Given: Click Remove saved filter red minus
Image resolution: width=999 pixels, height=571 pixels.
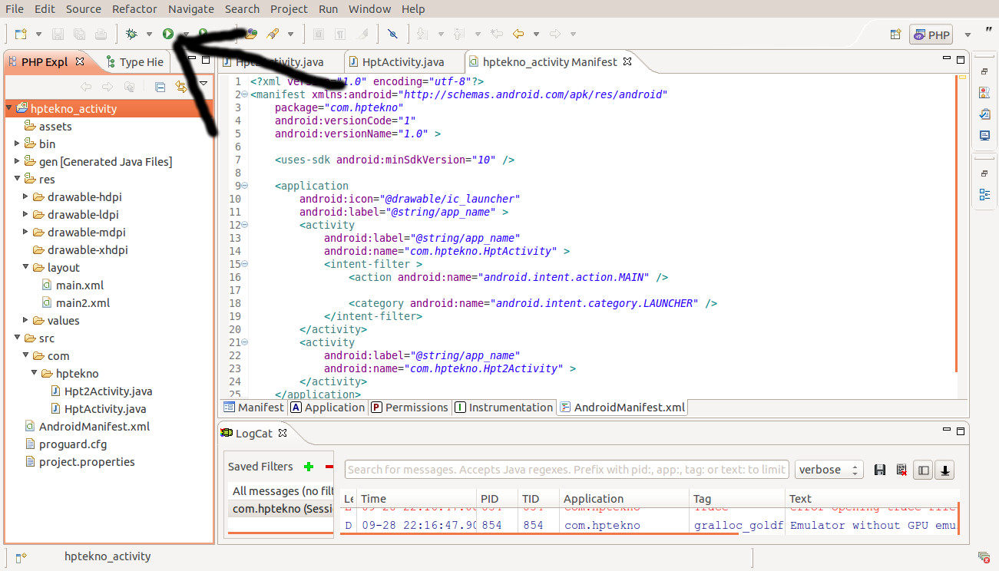Looking at the screenshot, I should pyautogui.click(x=329, y=467).
